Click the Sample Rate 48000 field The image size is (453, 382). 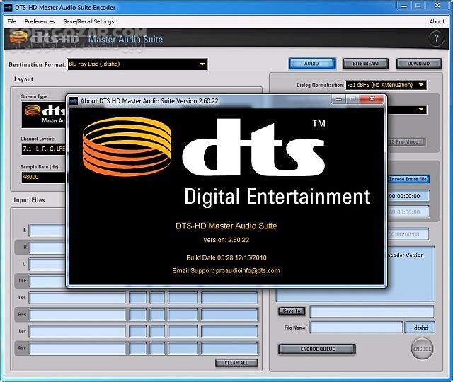click(44, 177)
